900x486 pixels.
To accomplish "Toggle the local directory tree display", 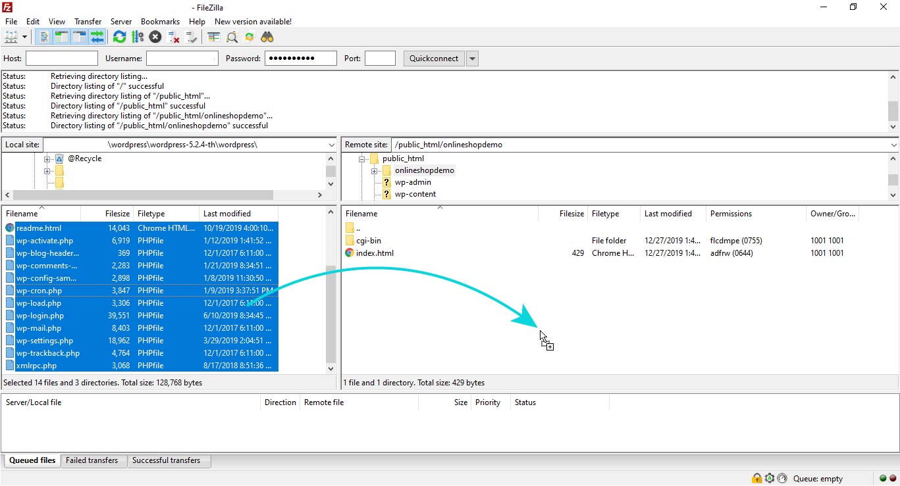I will [x=61, y=37].
